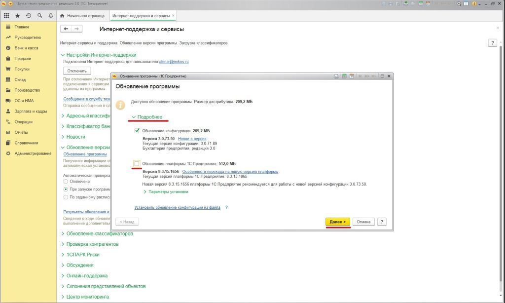505x303 pixels.
Task: Click the question mark next to file install link
Action: 226,207
